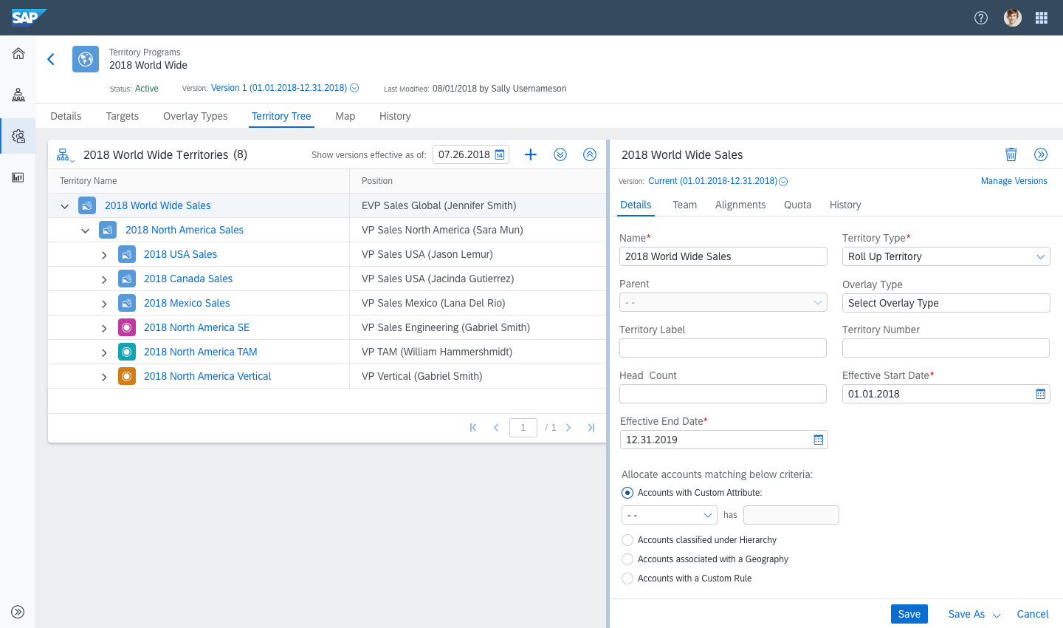
Task: Click the Cancel button
Action: [x=1033, y=614]
